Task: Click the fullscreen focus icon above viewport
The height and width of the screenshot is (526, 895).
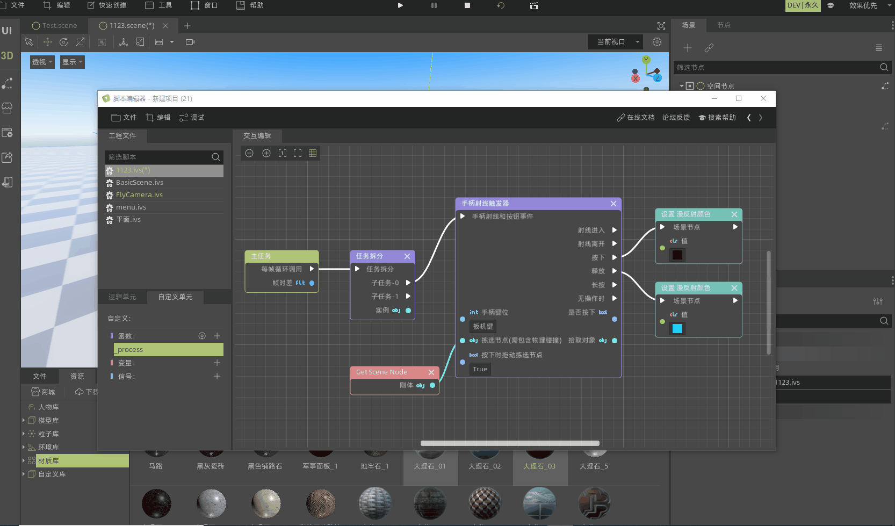Action: (x=661, y=26)
